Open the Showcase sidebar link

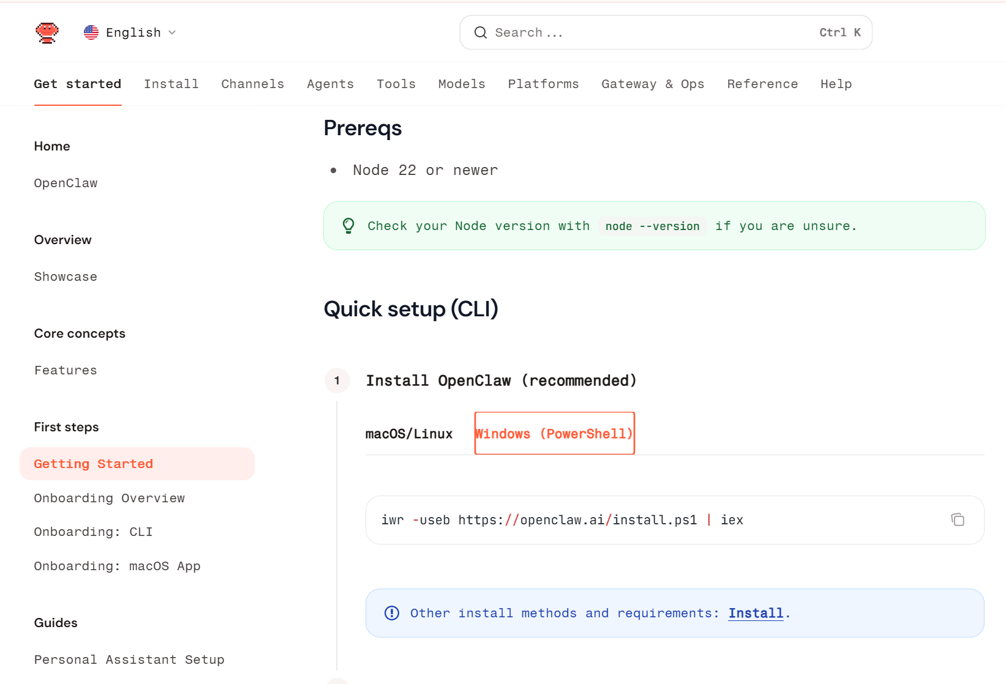[66, 277]
